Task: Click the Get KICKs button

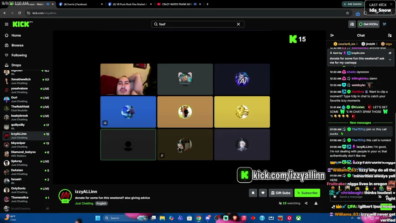Action: click(x=368, y=24)
